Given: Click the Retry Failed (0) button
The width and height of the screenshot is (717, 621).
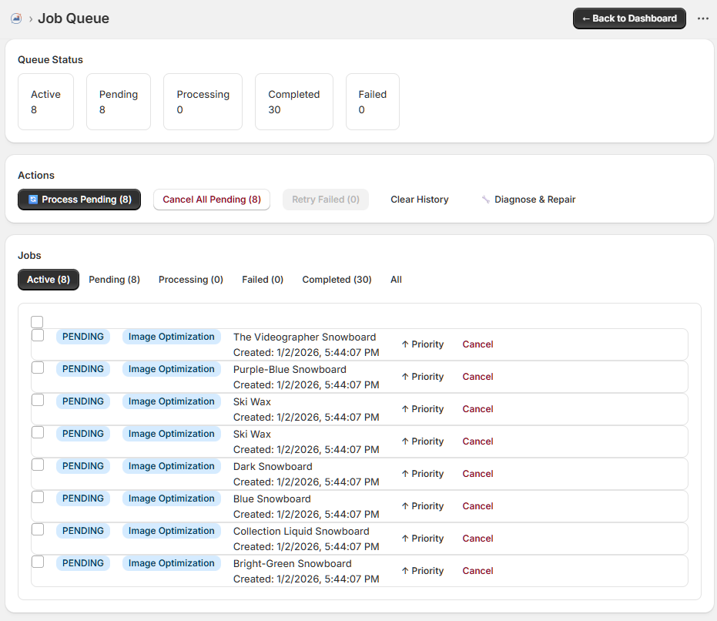Looking at the screenshot, I should point(326,200).
